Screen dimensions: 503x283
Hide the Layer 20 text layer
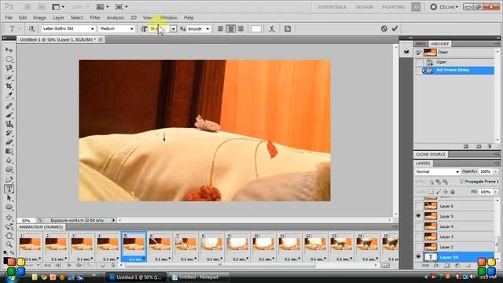418,257
